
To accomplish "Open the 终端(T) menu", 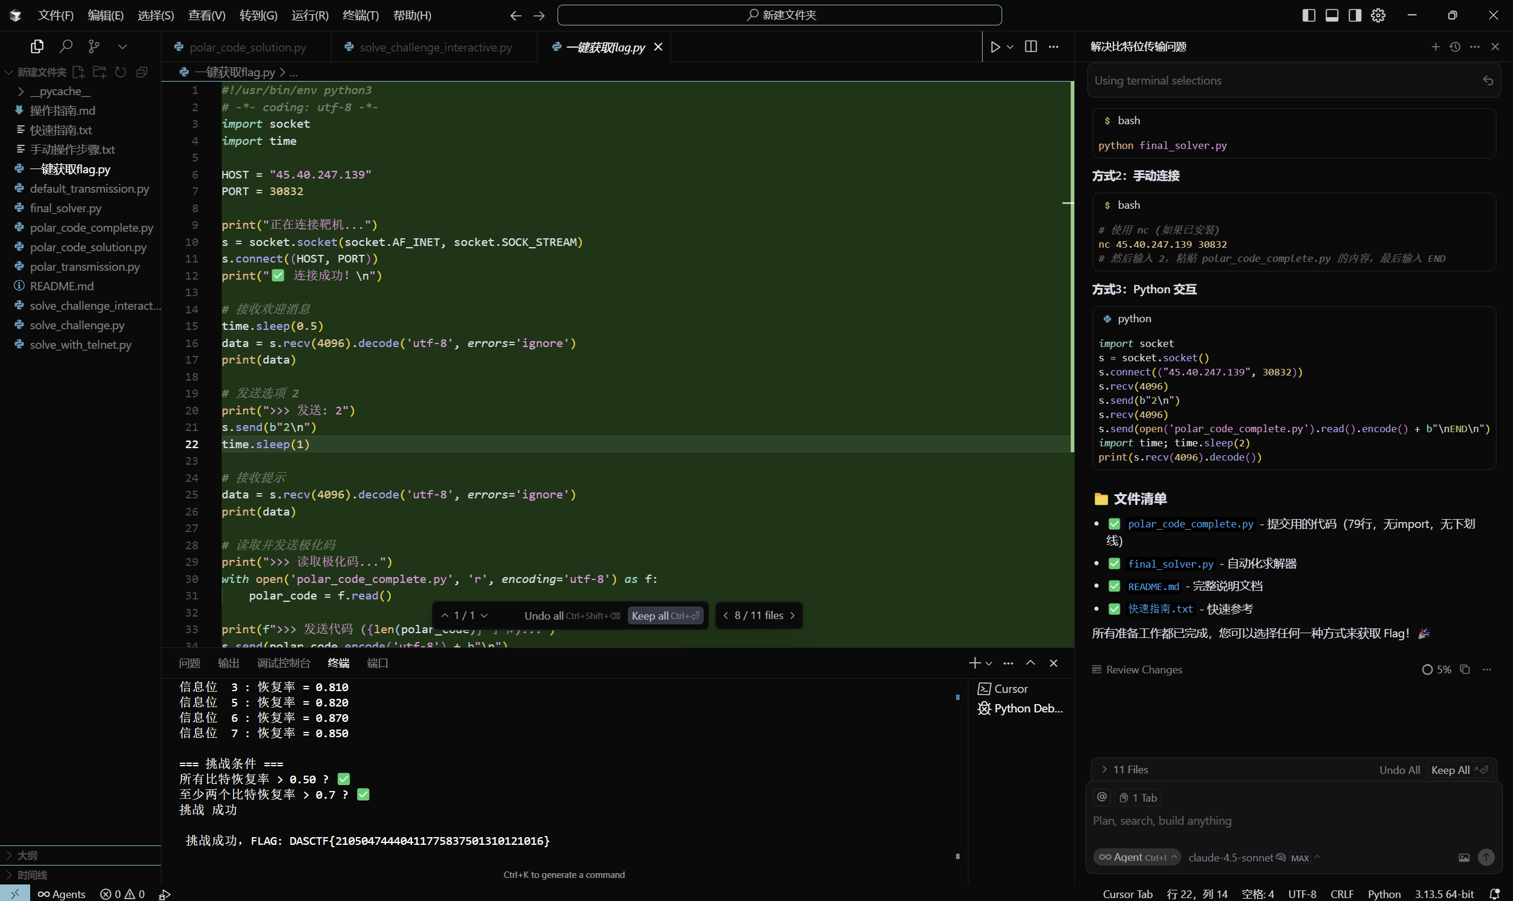I will (360, 15).
